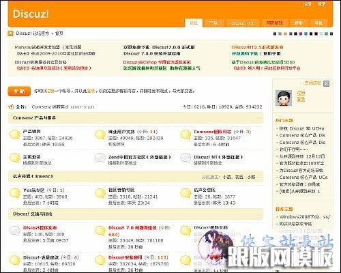Click 登录 link at top right of header
The height and width of the screenshot is (273, 341).
pyautogui.click(x=322, y=4)
